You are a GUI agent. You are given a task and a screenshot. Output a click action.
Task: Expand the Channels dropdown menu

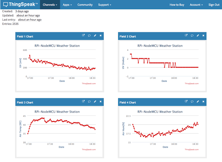(x=50, y=5)
